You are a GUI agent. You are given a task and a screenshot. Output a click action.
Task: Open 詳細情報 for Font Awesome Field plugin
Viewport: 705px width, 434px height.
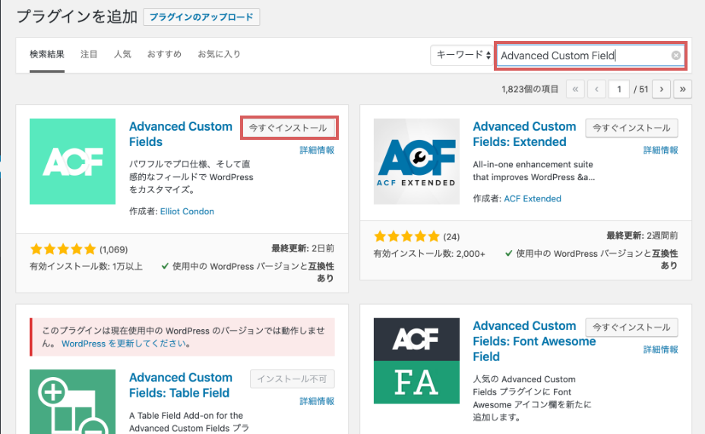[660, 349]
